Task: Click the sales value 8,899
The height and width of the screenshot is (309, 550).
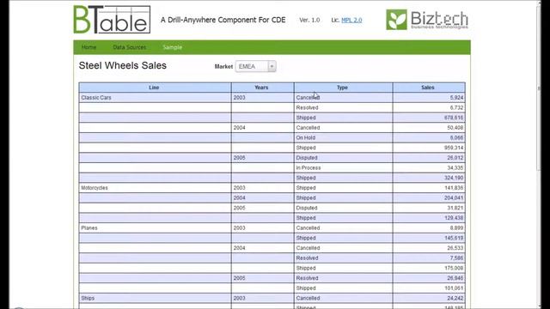Action: [x=456, y=228]
